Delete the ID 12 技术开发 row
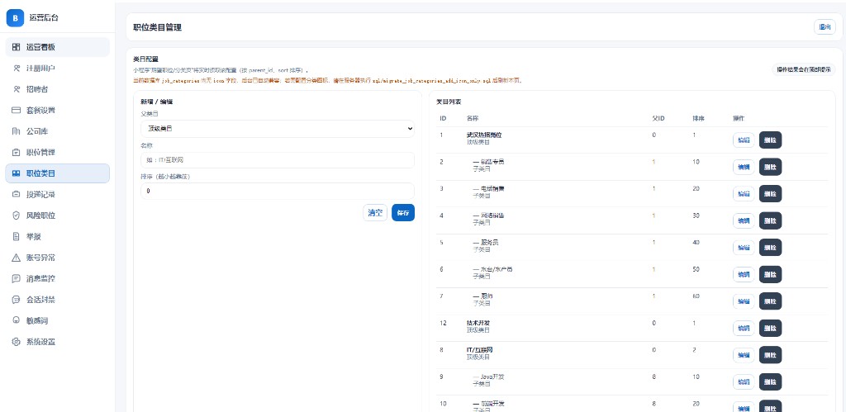 click(770, 328)
